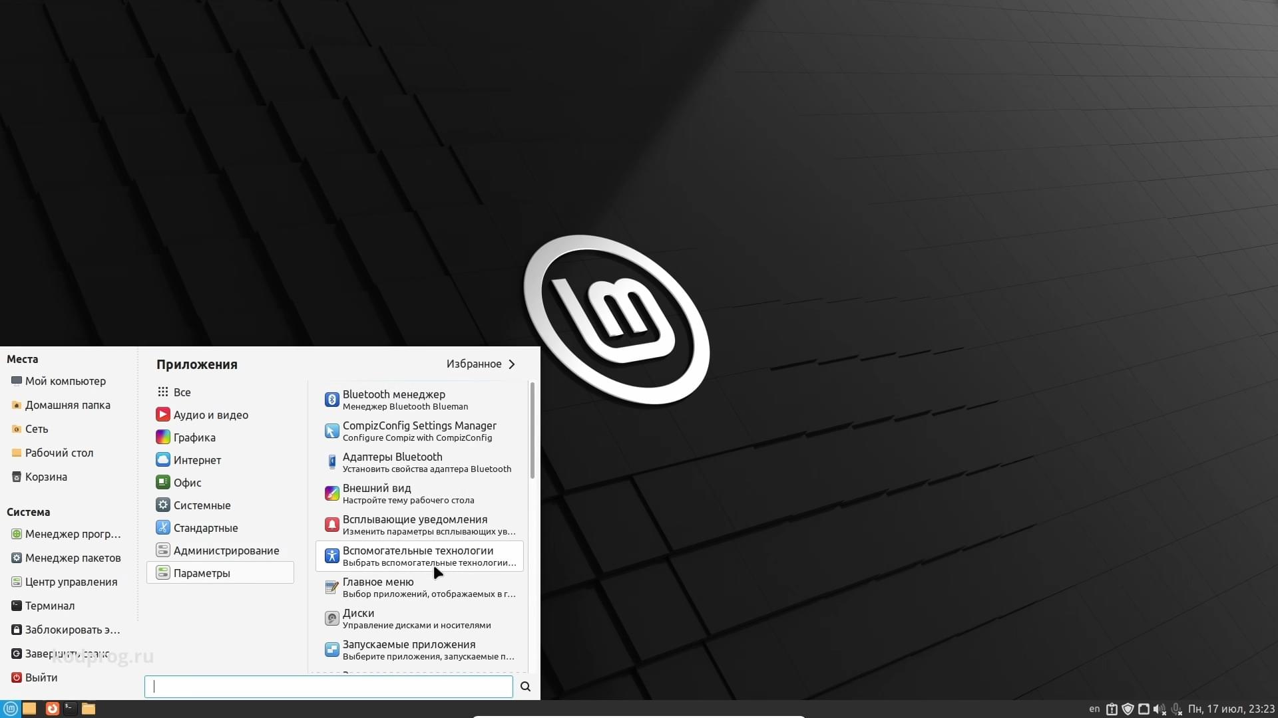Click the applications list scrollbar
The width and height of the screenshot is (1278, 718).
532,430
